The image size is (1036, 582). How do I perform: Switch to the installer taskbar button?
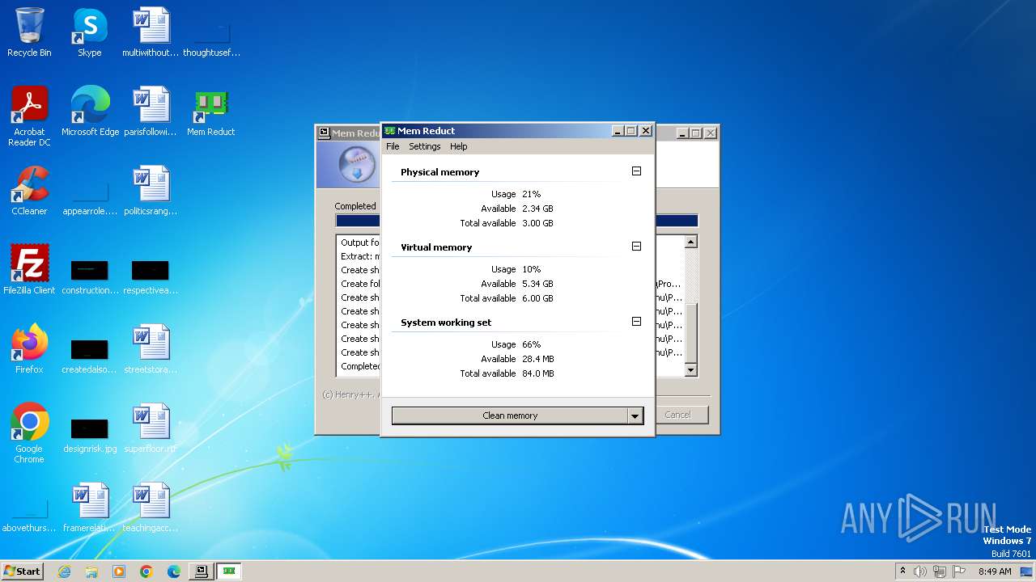(x=202, y=571)
